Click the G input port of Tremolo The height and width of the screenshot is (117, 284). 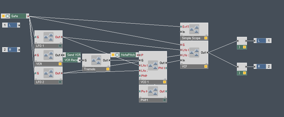point(83,60)
